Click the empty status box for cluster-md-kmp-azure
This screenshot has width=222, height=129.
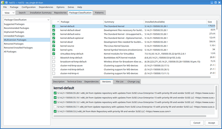coord(54,66)
